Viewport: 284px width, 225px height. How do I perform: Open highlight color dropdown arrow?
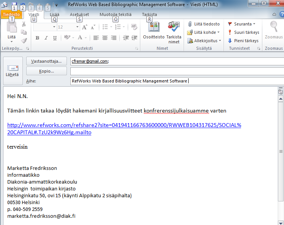[73, 38]
